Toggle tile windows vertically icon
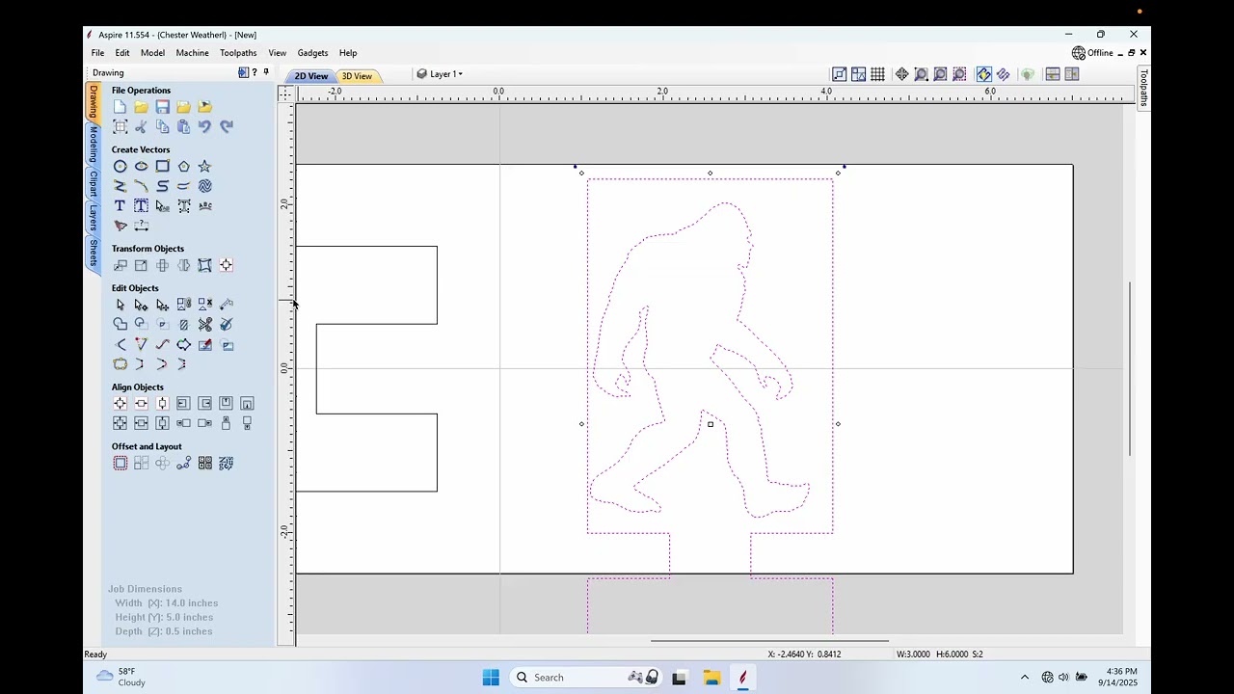The width and height of the screenshot is (1234, 694). click(1071, 74)
